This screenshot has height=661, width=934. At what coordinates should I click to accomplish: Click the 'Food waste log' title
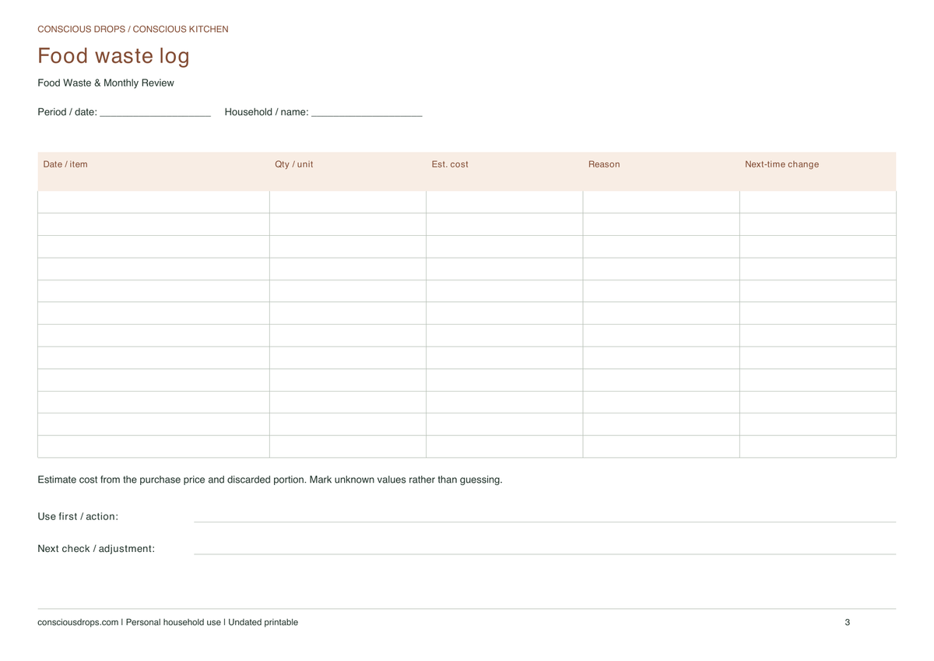[114, 56]
